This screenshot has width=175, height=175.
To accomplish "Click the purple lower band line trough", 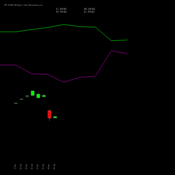I will coord(64,82).
